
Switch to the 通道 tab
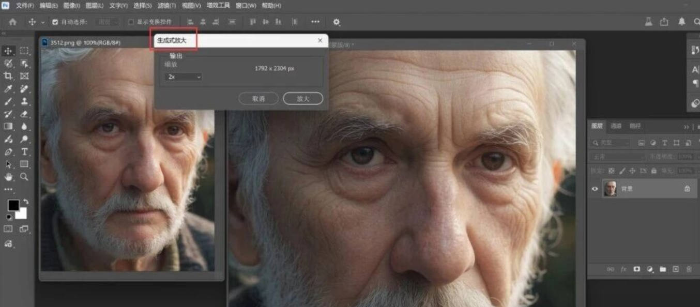616,126
